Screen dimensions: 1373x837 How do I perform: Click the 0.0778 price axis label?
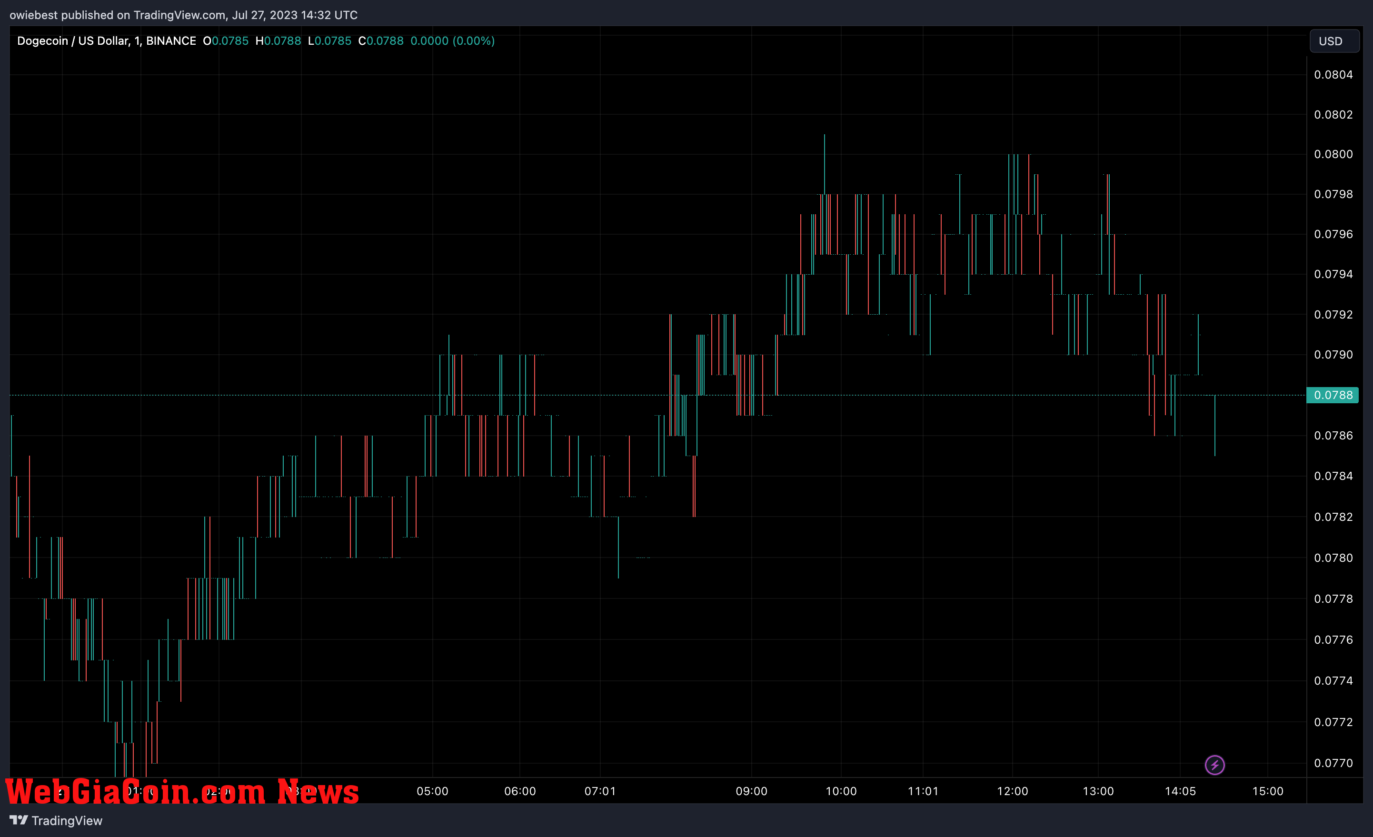1333,598
